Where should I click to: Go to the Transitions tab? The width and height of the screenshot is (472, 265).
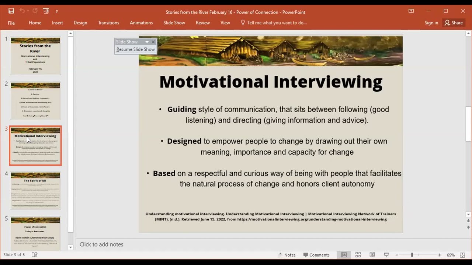pyautogui.click(x=108, y=23)
